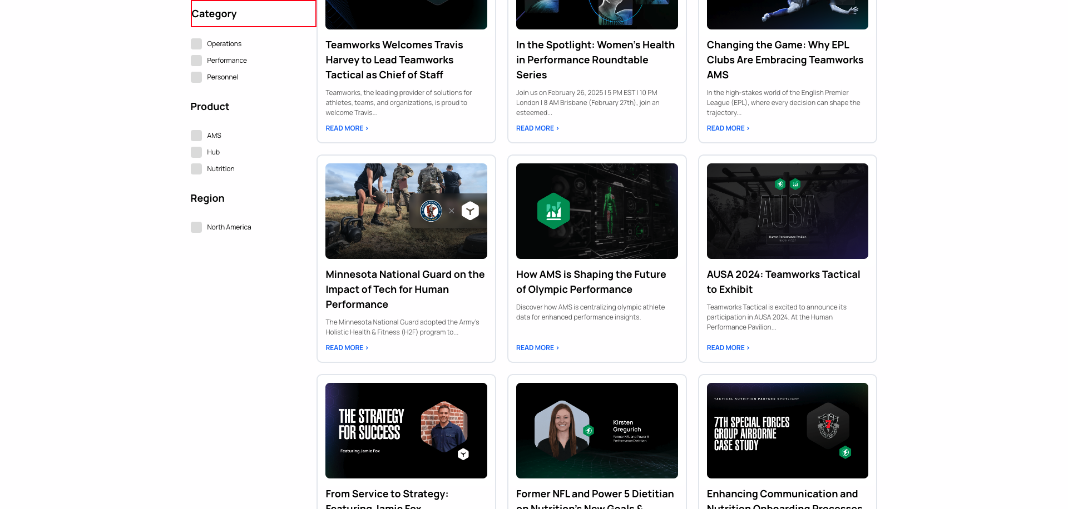
Task: Collapse the Product filter section
Action: [210, 106]
